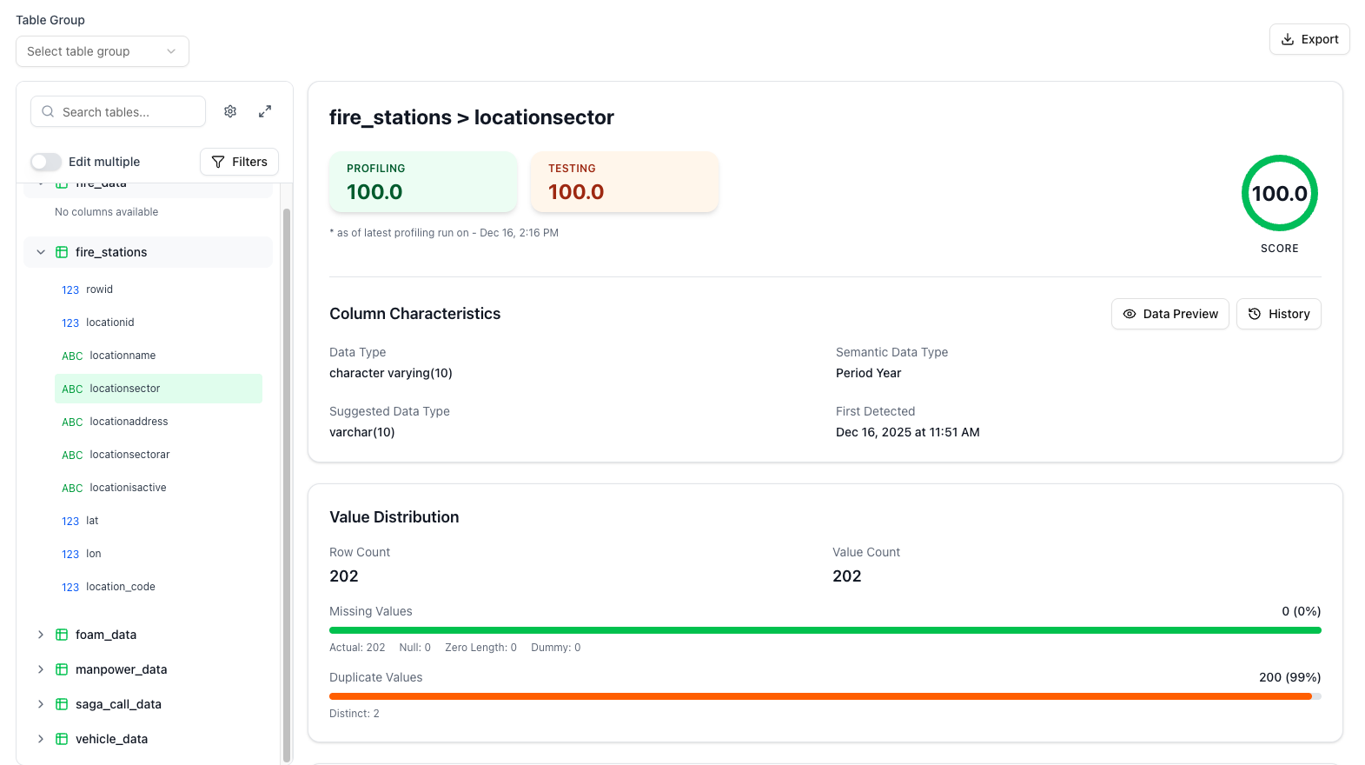Click the settings gear icon beside search
The width and height of the screenshot is (1365, 765).
pyautogui.click(x=230, y=111)
